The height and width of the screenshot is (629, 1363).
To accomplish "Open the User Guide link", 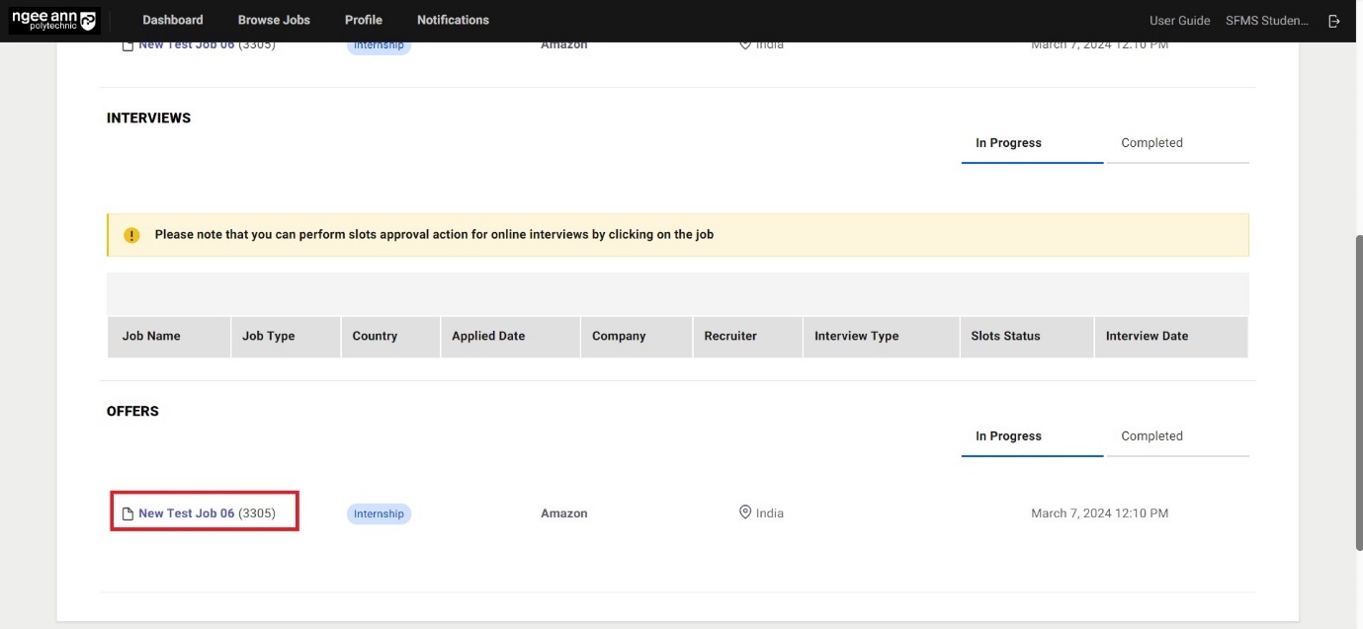I will pyautogui.click(x=1179, y=21).
